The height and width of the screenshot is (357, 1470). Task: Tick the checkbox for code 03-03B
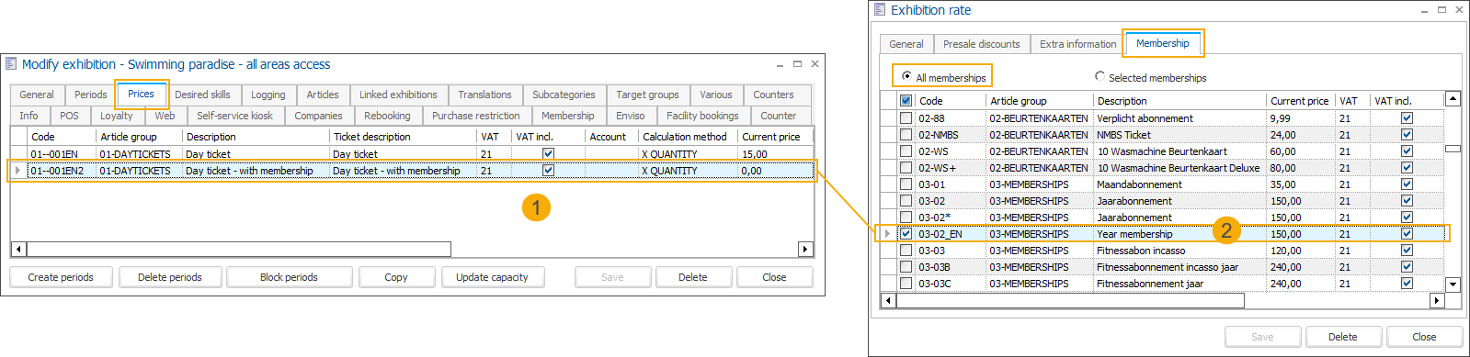[x=906, y=267]
